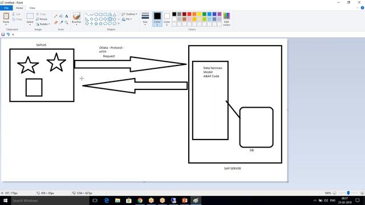Viewport: 365px width, 205px height.
Task: Open the Action Center notifications
Action: click(x=358, y=200)
